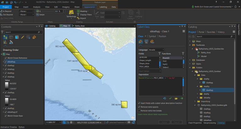Filter the Functions list with funnel icon
The width and height of the screenshot is (241, 129).
pos(183,54)
